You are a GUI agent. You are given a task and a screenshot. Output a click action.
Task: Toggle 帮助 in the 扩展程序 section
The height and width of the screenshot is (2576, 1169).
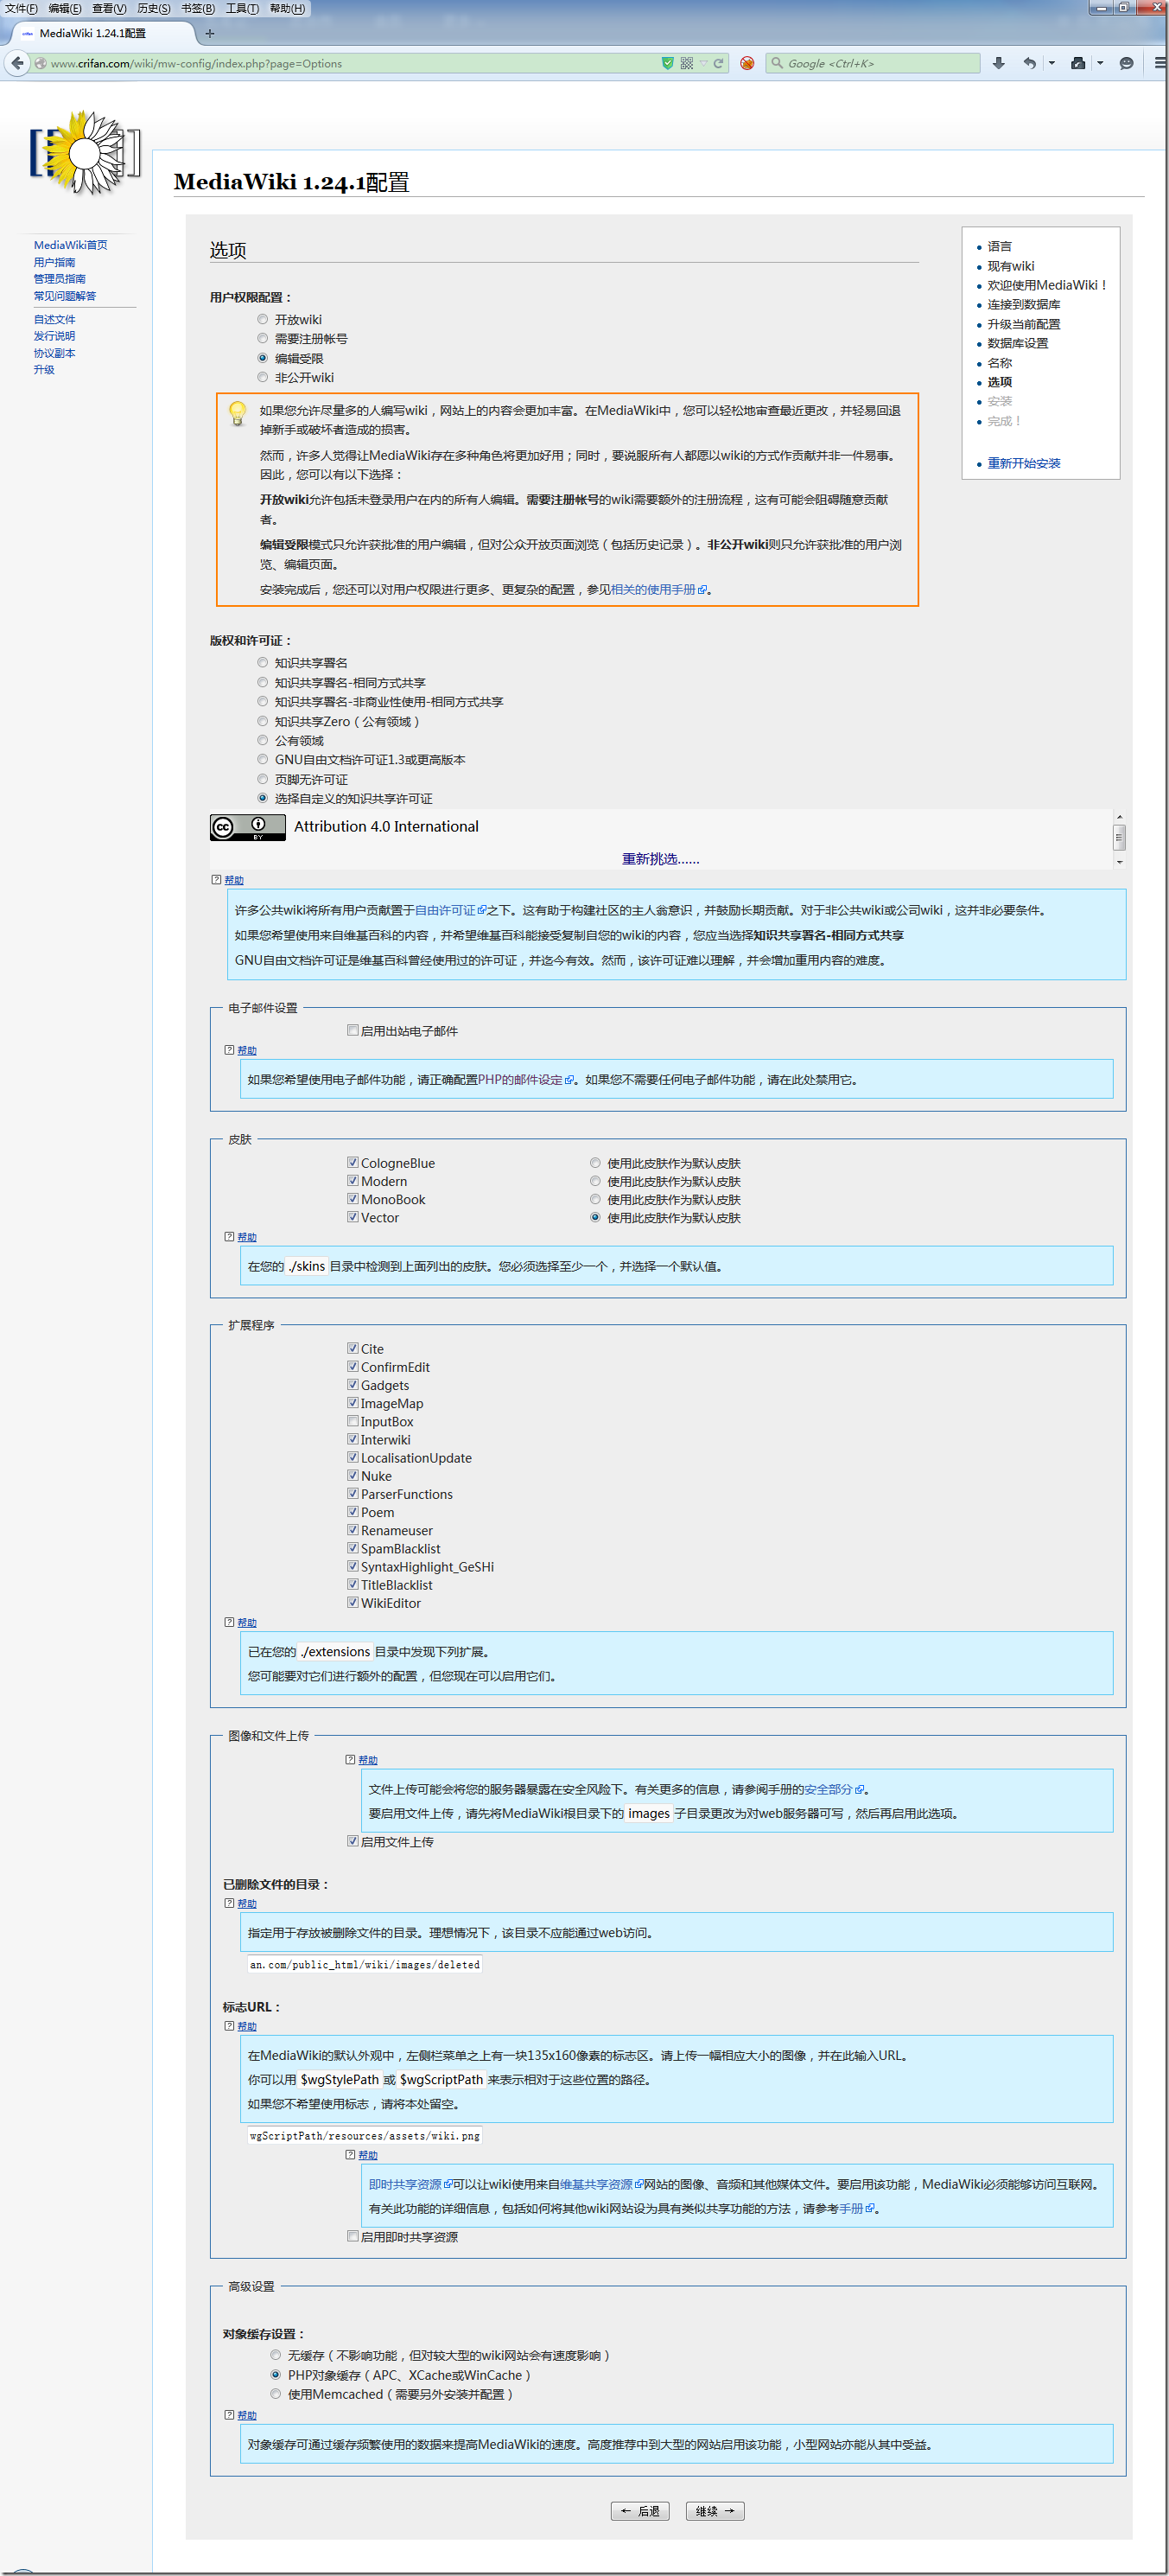(247, 1622)
